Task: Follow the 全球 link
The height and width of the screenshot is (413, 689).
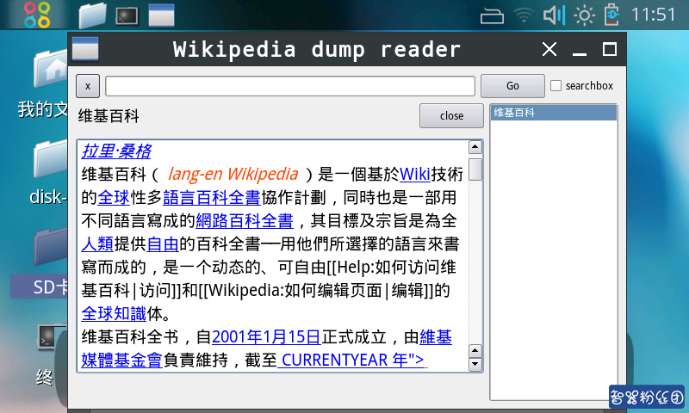Action: (x=114, y=198)
